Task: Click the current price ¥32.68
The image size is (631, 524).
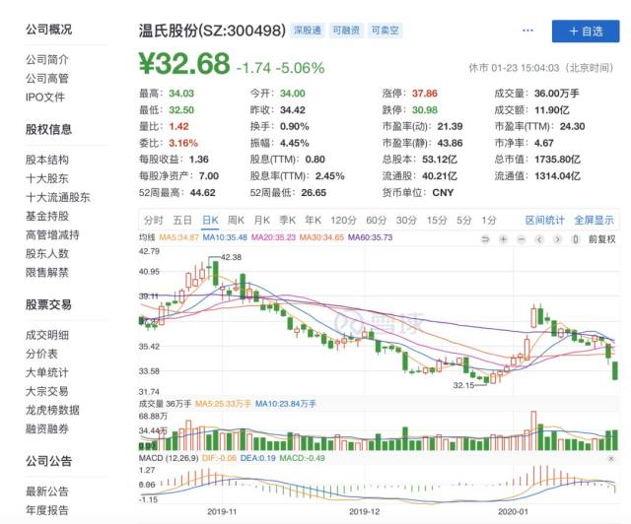Action: 184,64
